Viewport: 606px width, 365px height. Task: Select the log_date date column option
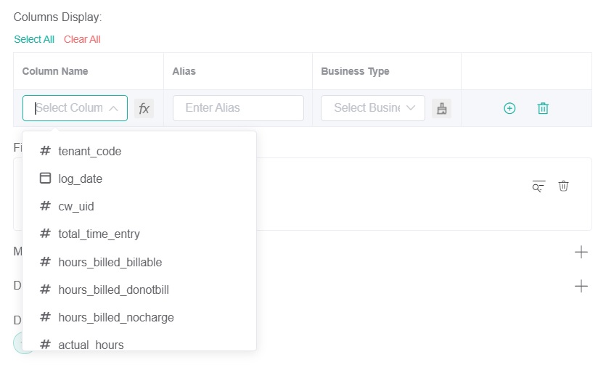[x=80, y=179]
